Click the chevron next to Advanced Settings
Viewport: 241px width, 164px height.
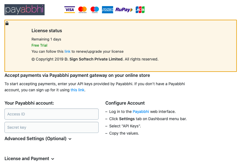[70, 139]
